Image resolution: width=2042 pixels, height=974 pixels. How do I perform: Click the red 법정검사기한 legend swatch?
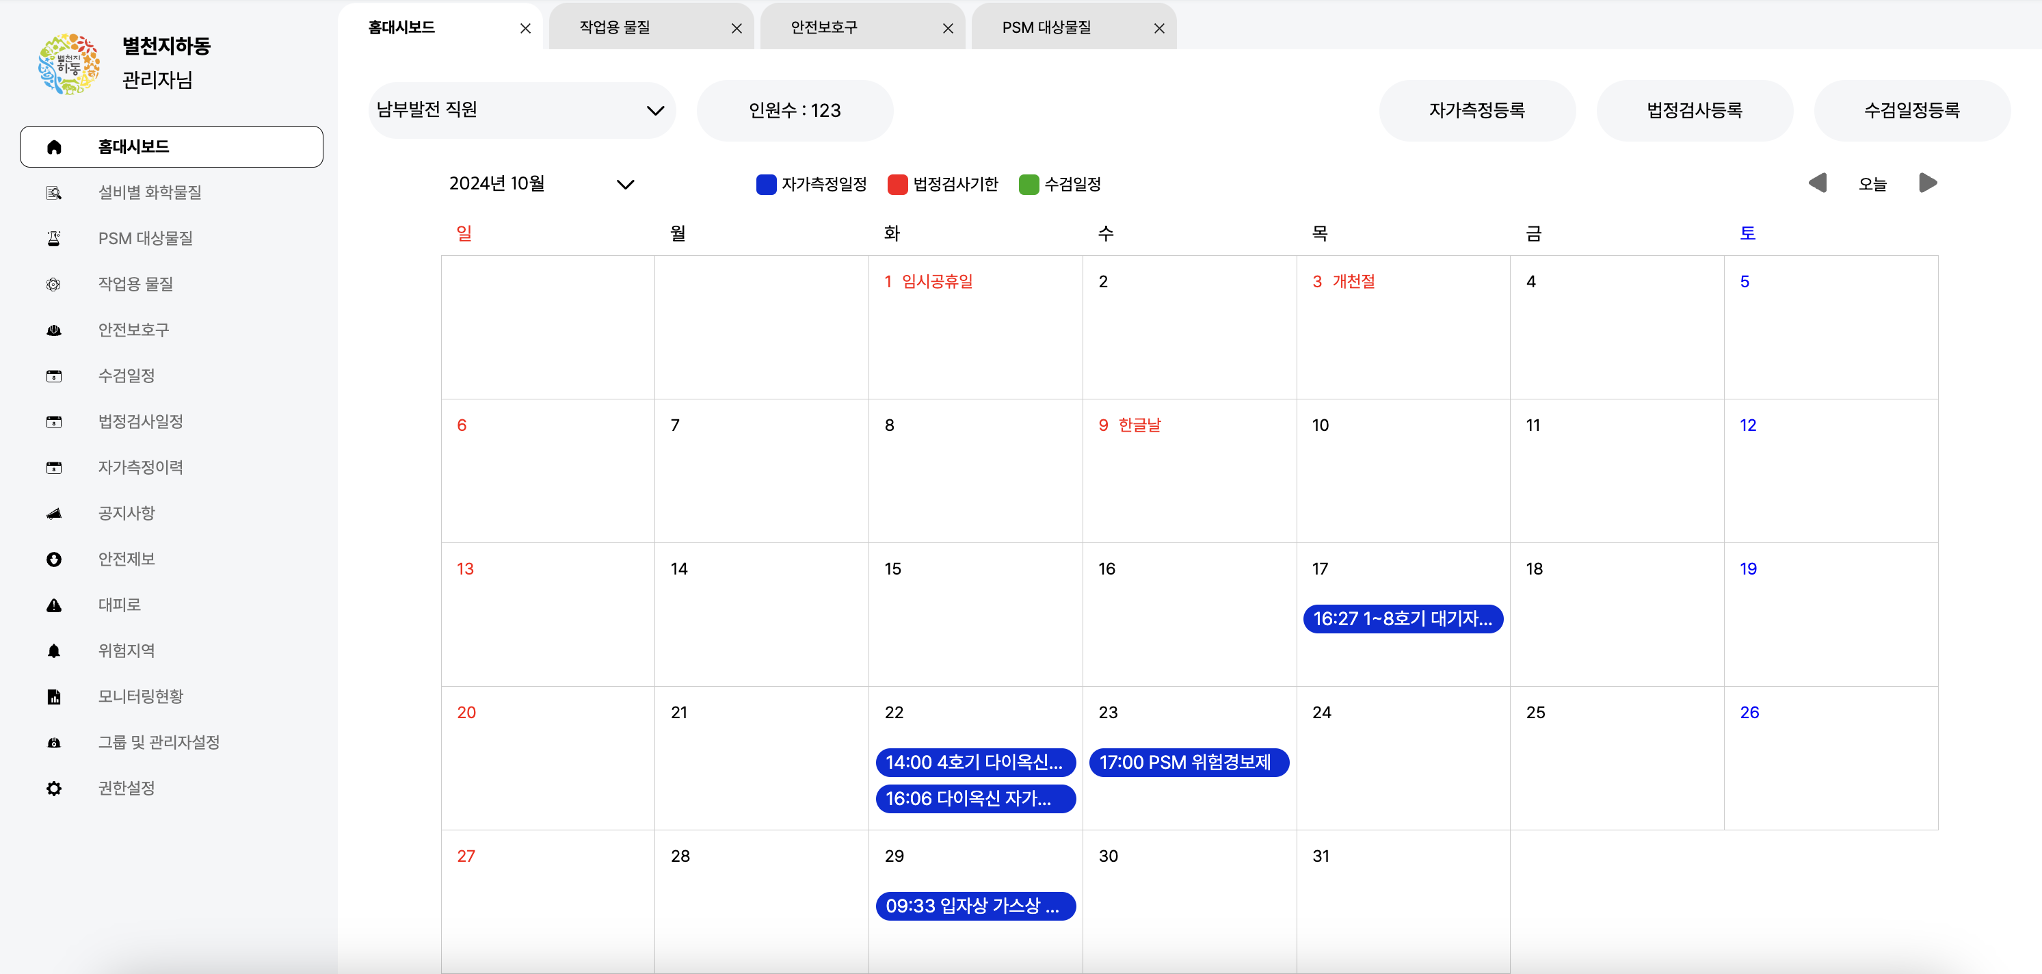[897, 184]
